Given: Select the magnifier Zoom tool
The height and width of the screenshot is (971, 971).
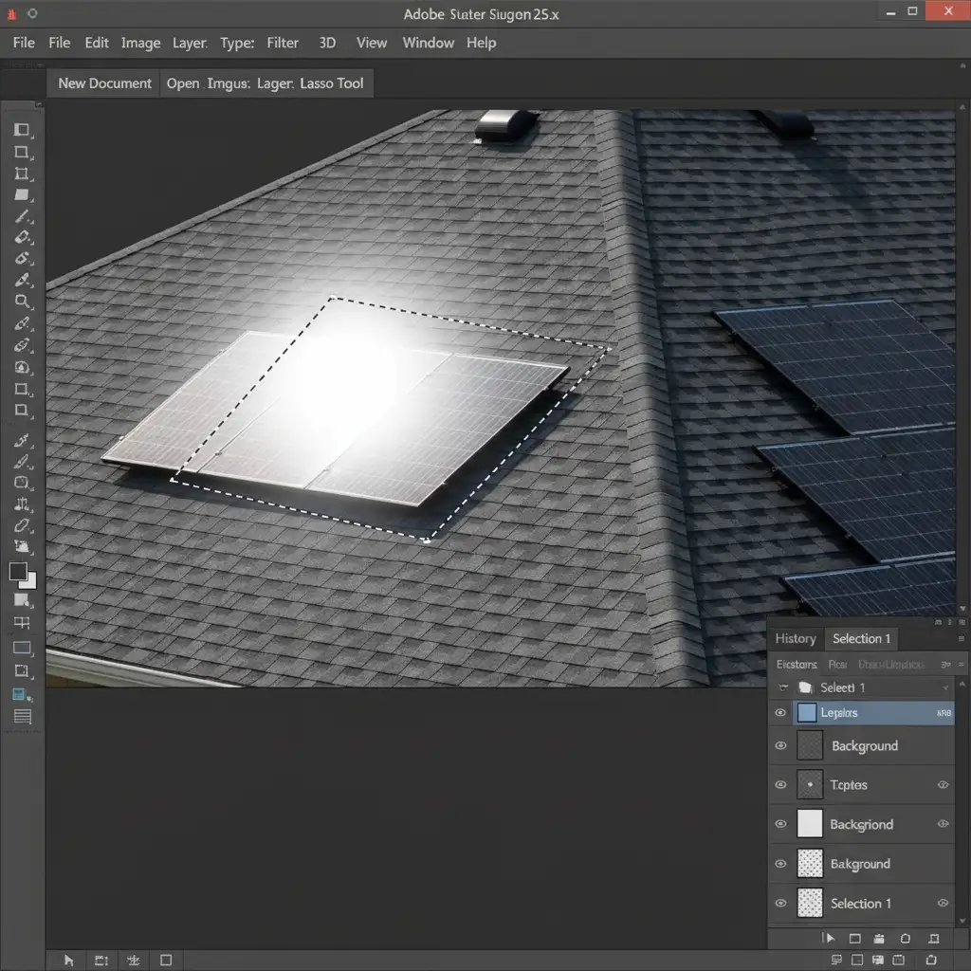Looking at the screenshot, I should [x=23, y=302].
